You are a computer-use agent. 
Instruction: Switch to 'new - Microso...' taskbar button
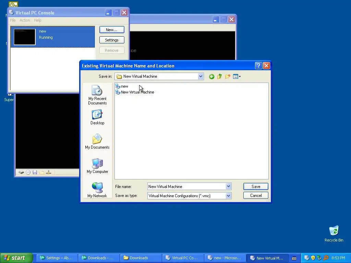click(225, 258)
